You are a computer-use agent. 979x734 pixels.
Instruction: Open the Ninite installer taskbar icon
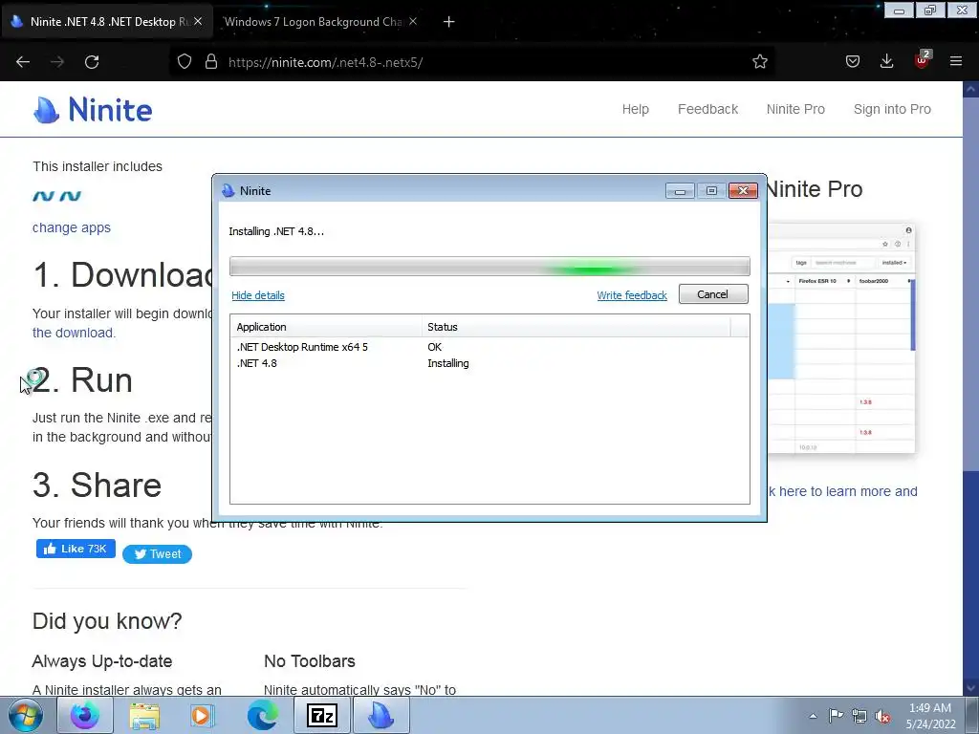point(381,715)
